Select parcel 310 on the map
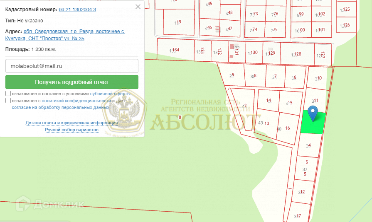 point(318,78)
